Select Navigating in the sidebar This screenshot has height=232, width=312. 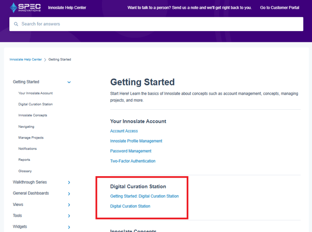pyautogui.click(x=26, y=126)
